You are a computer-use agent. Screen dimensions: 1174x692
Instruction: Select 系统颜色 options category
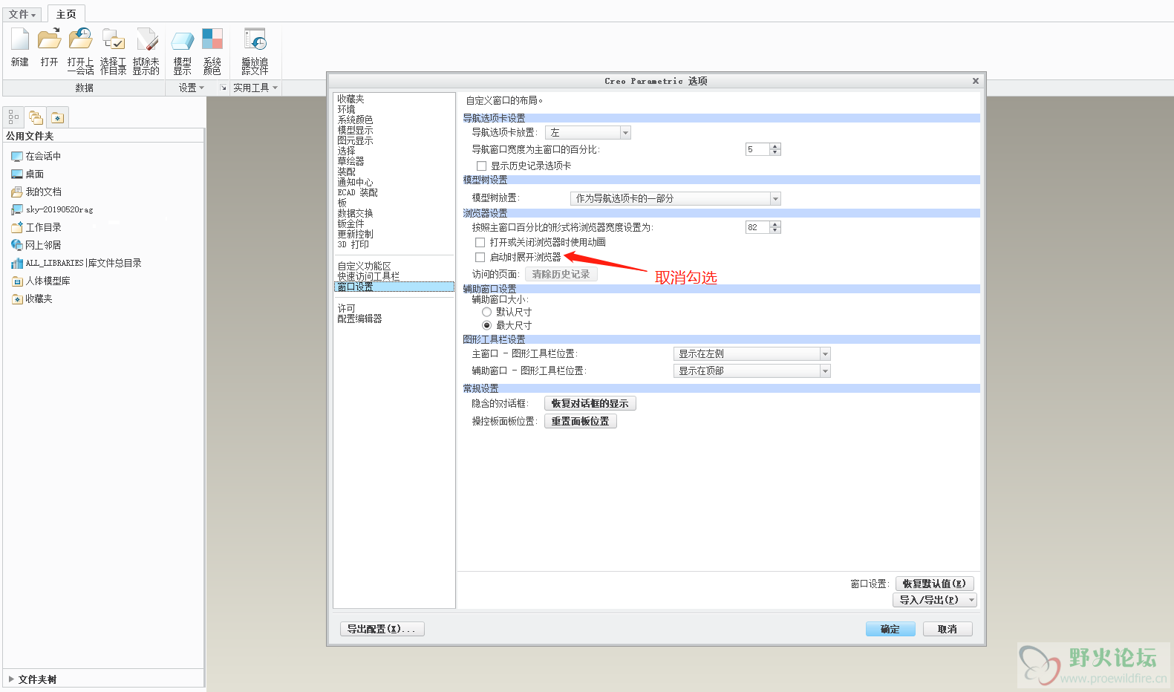pos(356,120)
